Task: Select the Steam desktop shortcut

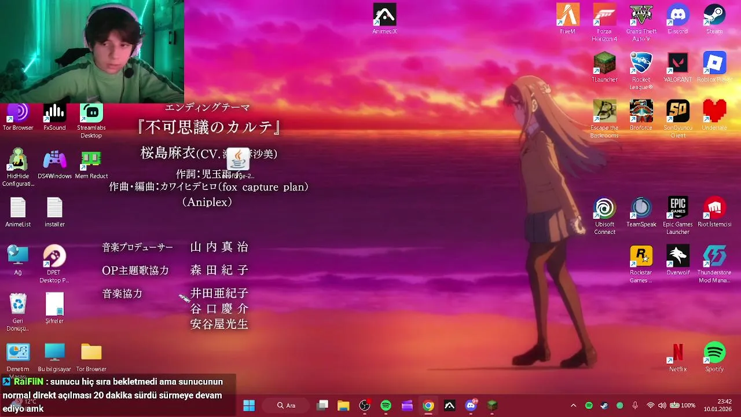Action: coord(714,19)
